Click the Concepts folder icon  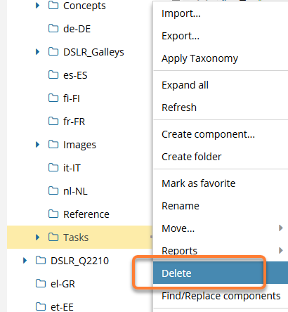[53, 5]
